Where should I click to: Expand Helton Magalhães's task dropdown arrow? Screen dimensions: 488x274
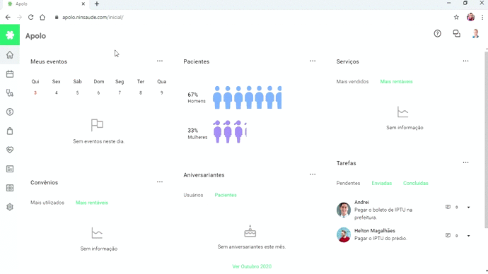[x=468, y=236]
